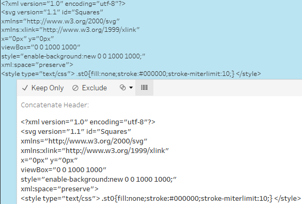This screenshot has height=204, width=302.
Task: Click highlighted line 'xmlns="http://www.w3.org/2000/svg"'
Action: tap(61, 21)
